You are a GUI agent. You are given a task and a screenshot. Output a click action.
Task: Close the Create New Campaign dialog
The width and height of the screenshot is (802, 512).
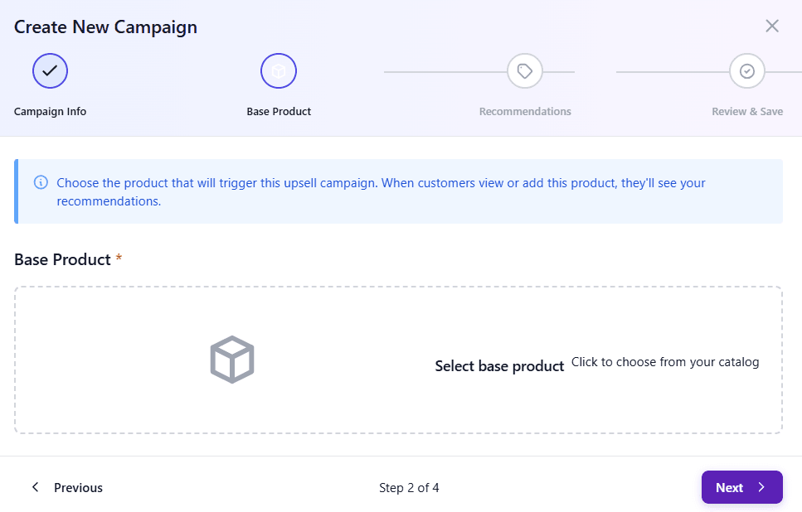click(x=772, y=26)
